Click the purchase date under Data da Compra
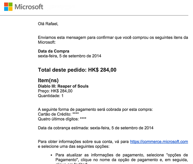Image resolution: width=193 pixels, height=164 pixels. point(69,56)
